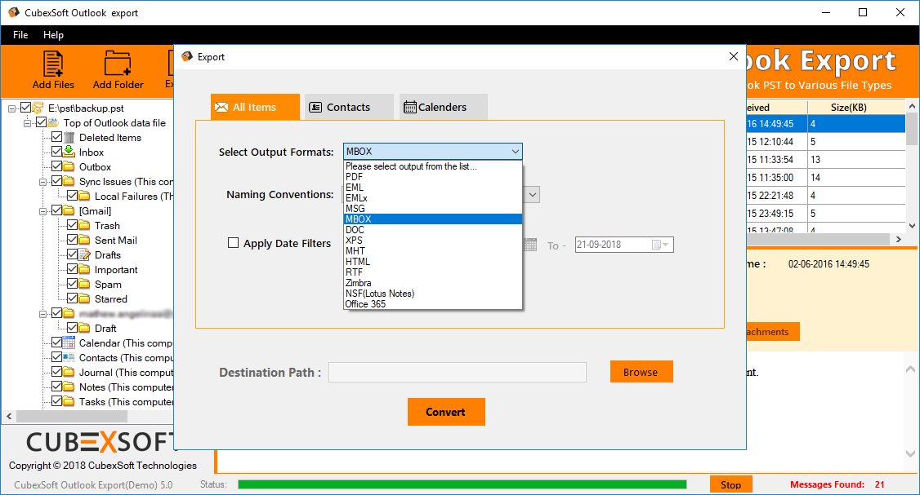Click the Contacts icon in folder tree
This screenshot has width=920, height=495.
pos(69,358)
